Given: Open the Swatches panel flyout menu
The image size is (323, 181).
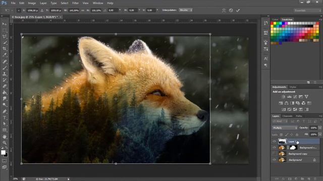Looking at the screenshot, I should (320, 20).
